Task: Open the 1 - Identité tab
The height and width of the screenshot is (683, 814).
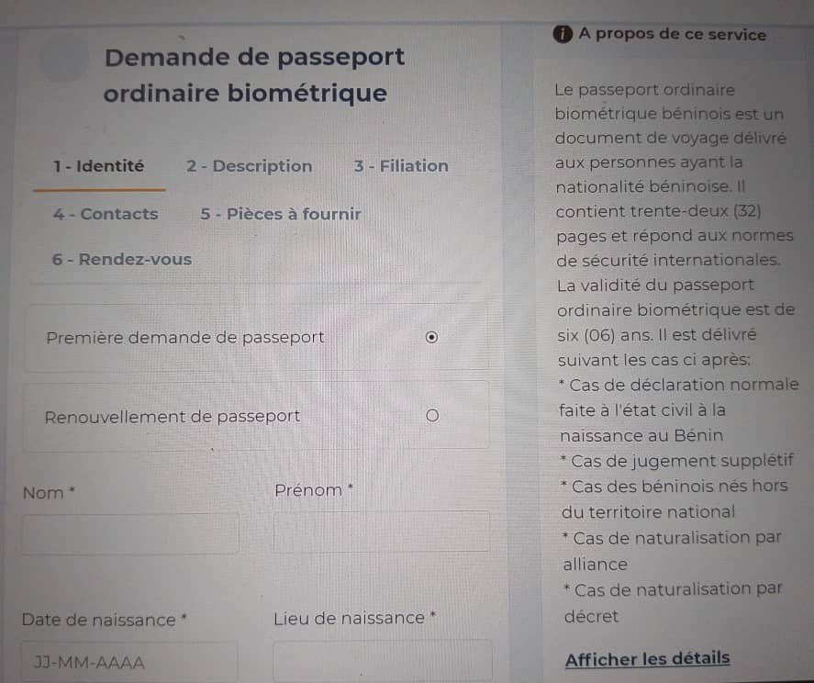Action: point(98,166)
